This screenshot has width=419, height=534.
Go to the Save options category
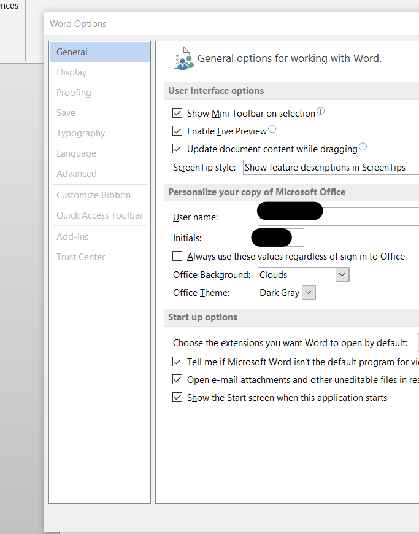(99, 113)
